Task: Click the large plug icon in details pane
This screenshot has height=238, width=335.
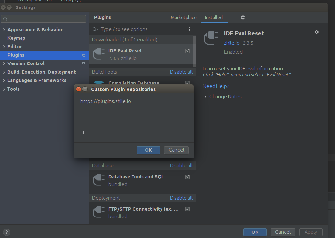Action: click(x=211, y=37)
